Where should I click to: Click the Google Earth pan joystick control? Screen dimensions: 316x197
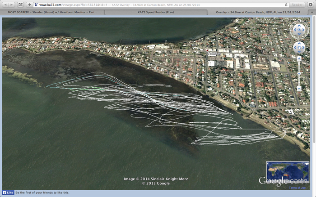coord(299,47)
